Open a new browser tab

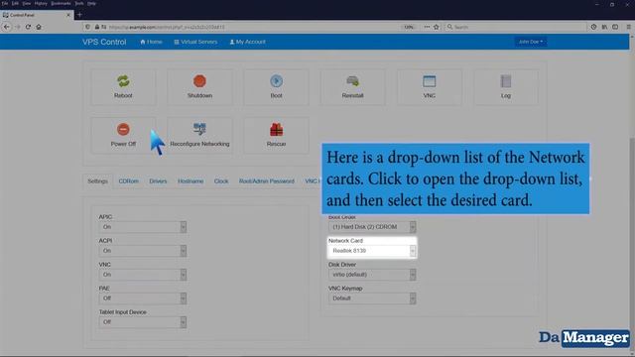(79, 15)
